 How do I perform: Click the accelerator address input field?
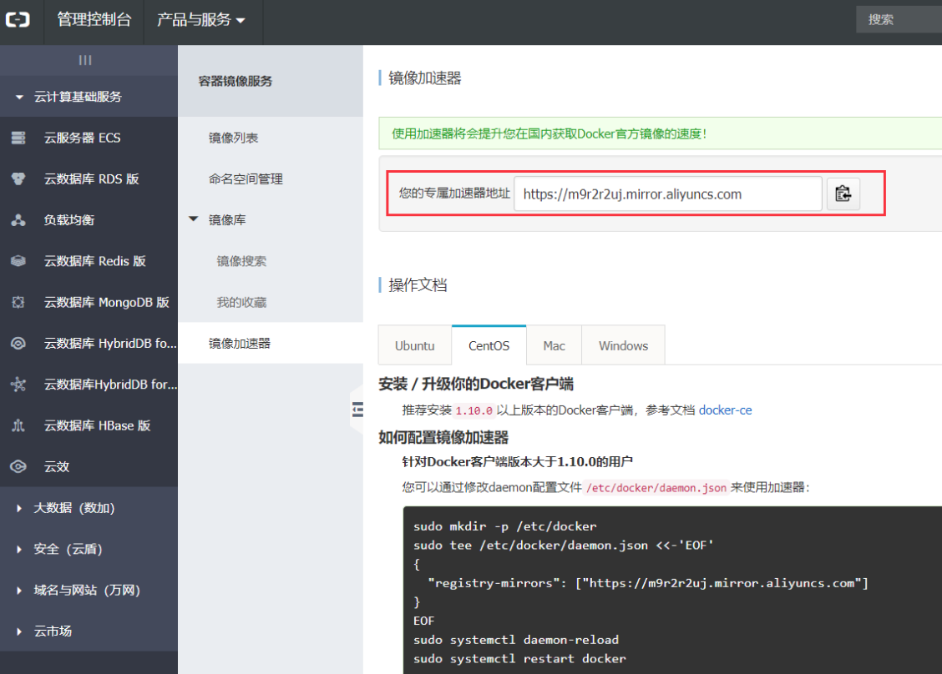(x=667, y=194)
